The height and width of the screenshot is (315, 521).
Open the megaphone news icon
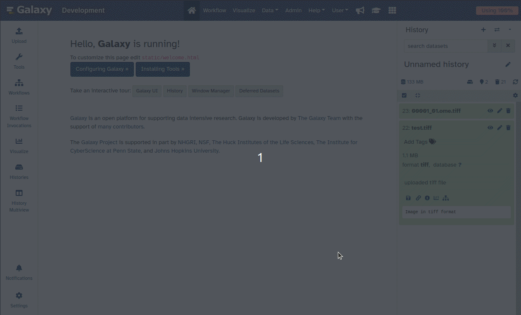tap(360, 10)
